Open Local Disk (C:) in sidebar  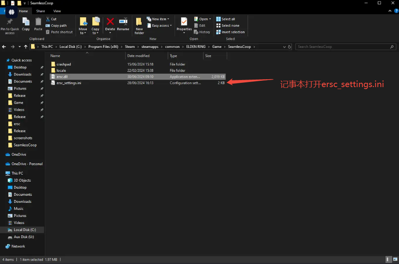tap(25, 230)
